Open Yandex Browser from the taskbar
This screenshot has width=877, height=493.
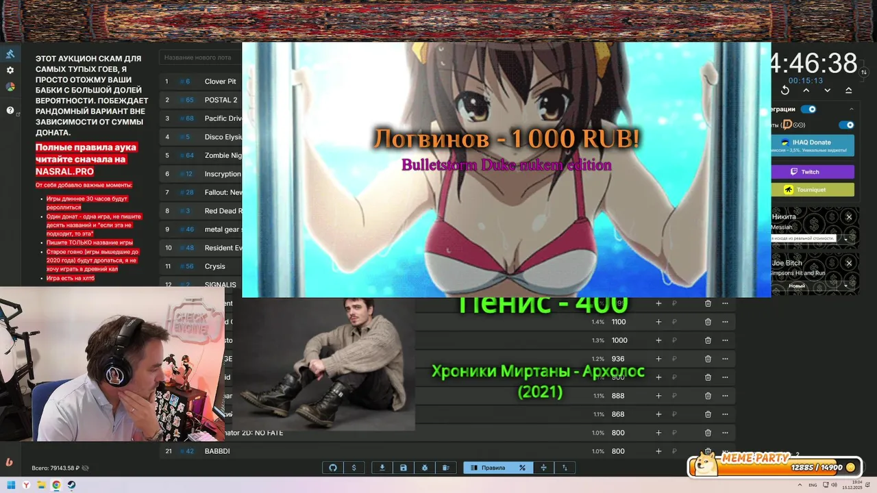coord(26,485)
